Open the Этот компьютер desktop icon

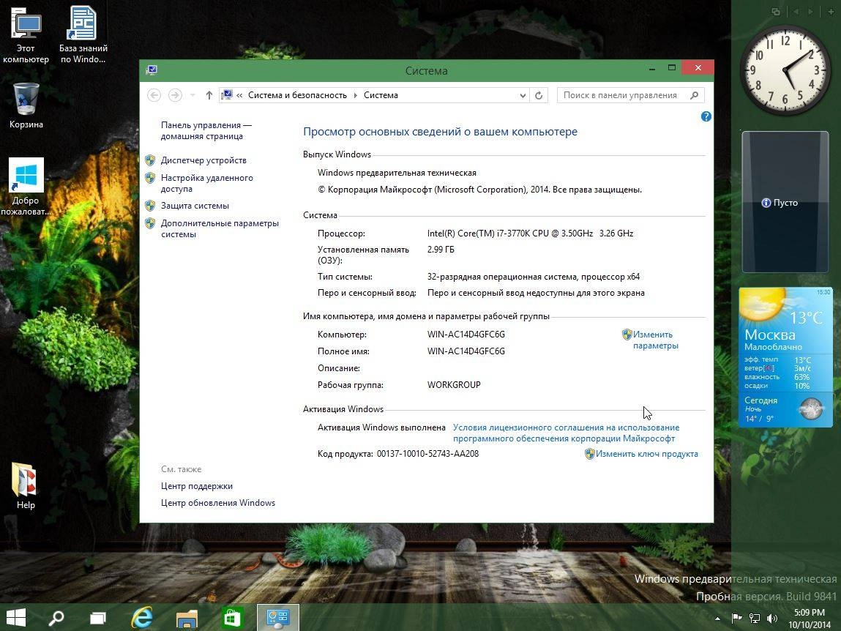click(26, 35)
